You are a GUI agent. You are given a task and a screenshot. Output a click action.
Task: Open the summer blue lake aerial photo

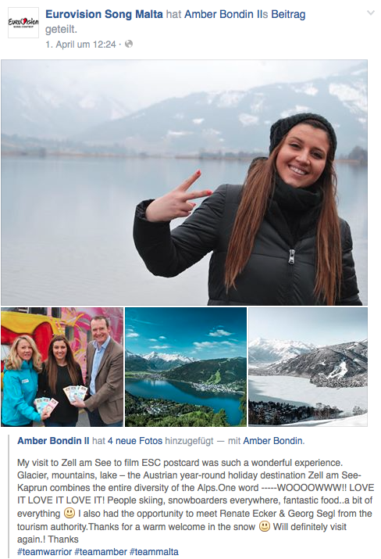186,367
